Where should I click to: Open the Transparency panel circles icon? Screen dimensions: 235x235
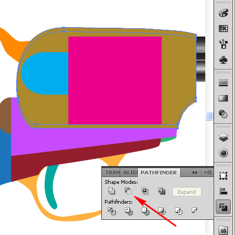point(223,114)
